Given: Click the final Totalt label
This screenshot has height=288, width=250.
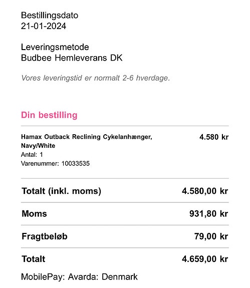Looking at the screenshot, I should click(34, 259).
